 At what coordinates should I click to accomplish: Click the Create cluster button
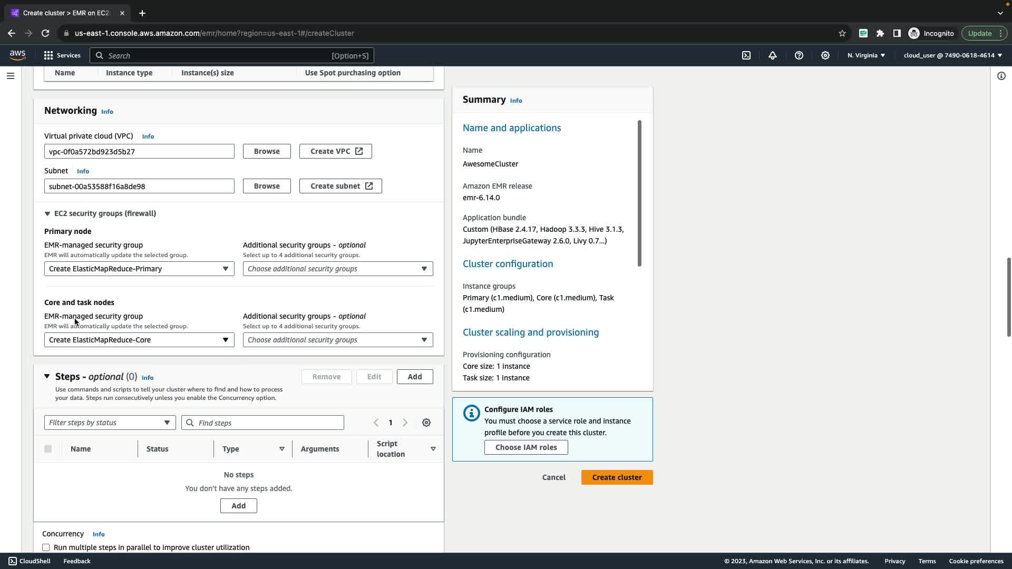coord(617,477)
